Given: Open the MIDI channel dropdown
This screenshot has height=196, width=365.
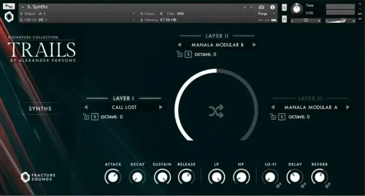Looking at the screenshot, I should point(78,20).
